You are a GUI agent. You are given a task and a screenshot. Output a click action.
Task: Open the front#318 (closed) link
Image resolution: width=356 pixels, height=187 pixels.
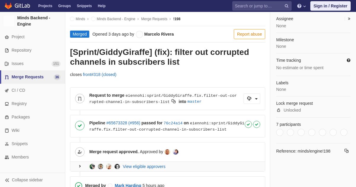(x=100, y=75)
